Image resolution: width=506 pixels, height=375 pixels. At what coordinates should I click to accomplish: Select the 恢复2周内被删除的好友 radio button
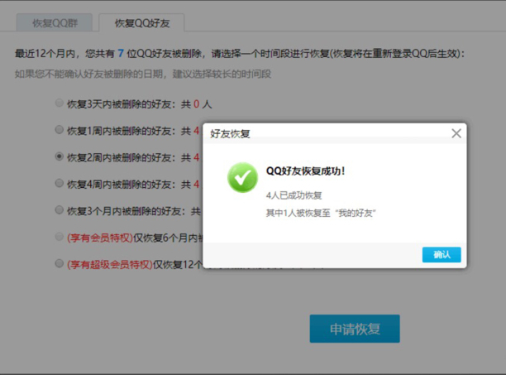tap(59, 156)
